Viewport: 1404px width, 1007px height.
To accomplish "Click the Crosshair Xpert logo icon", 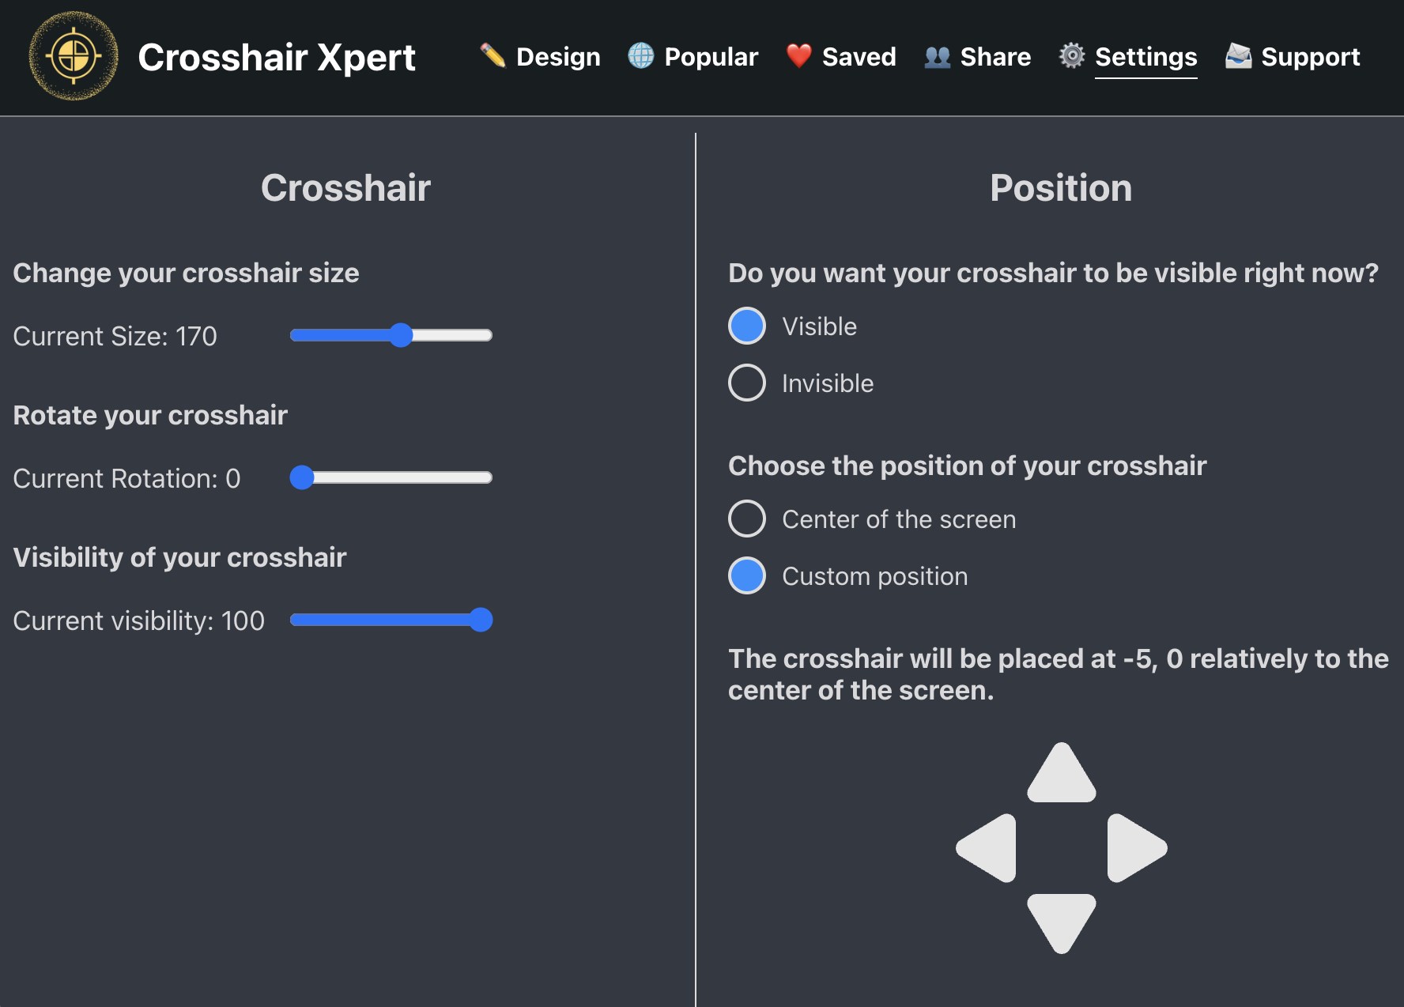I will click(74, 56).
